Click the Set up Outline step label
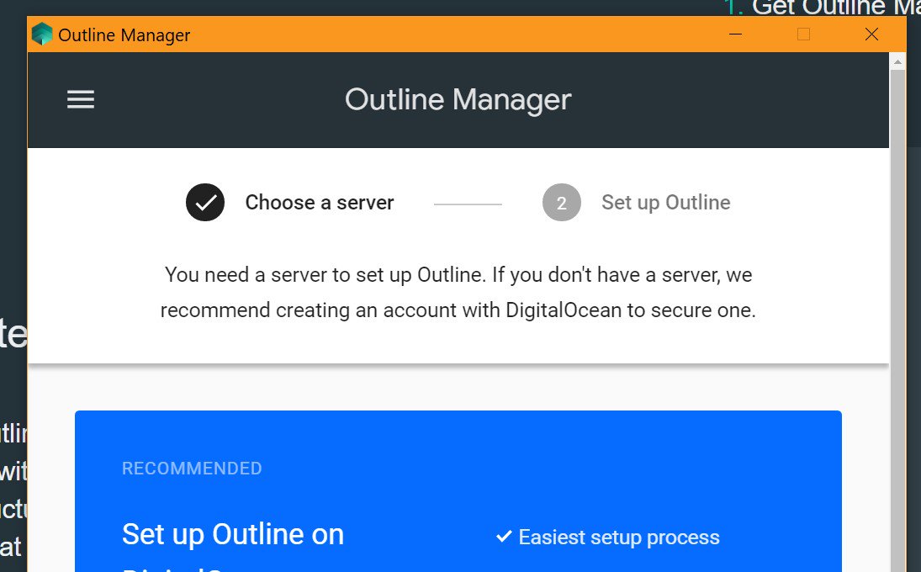921x572 pixels. pos(666,203)
